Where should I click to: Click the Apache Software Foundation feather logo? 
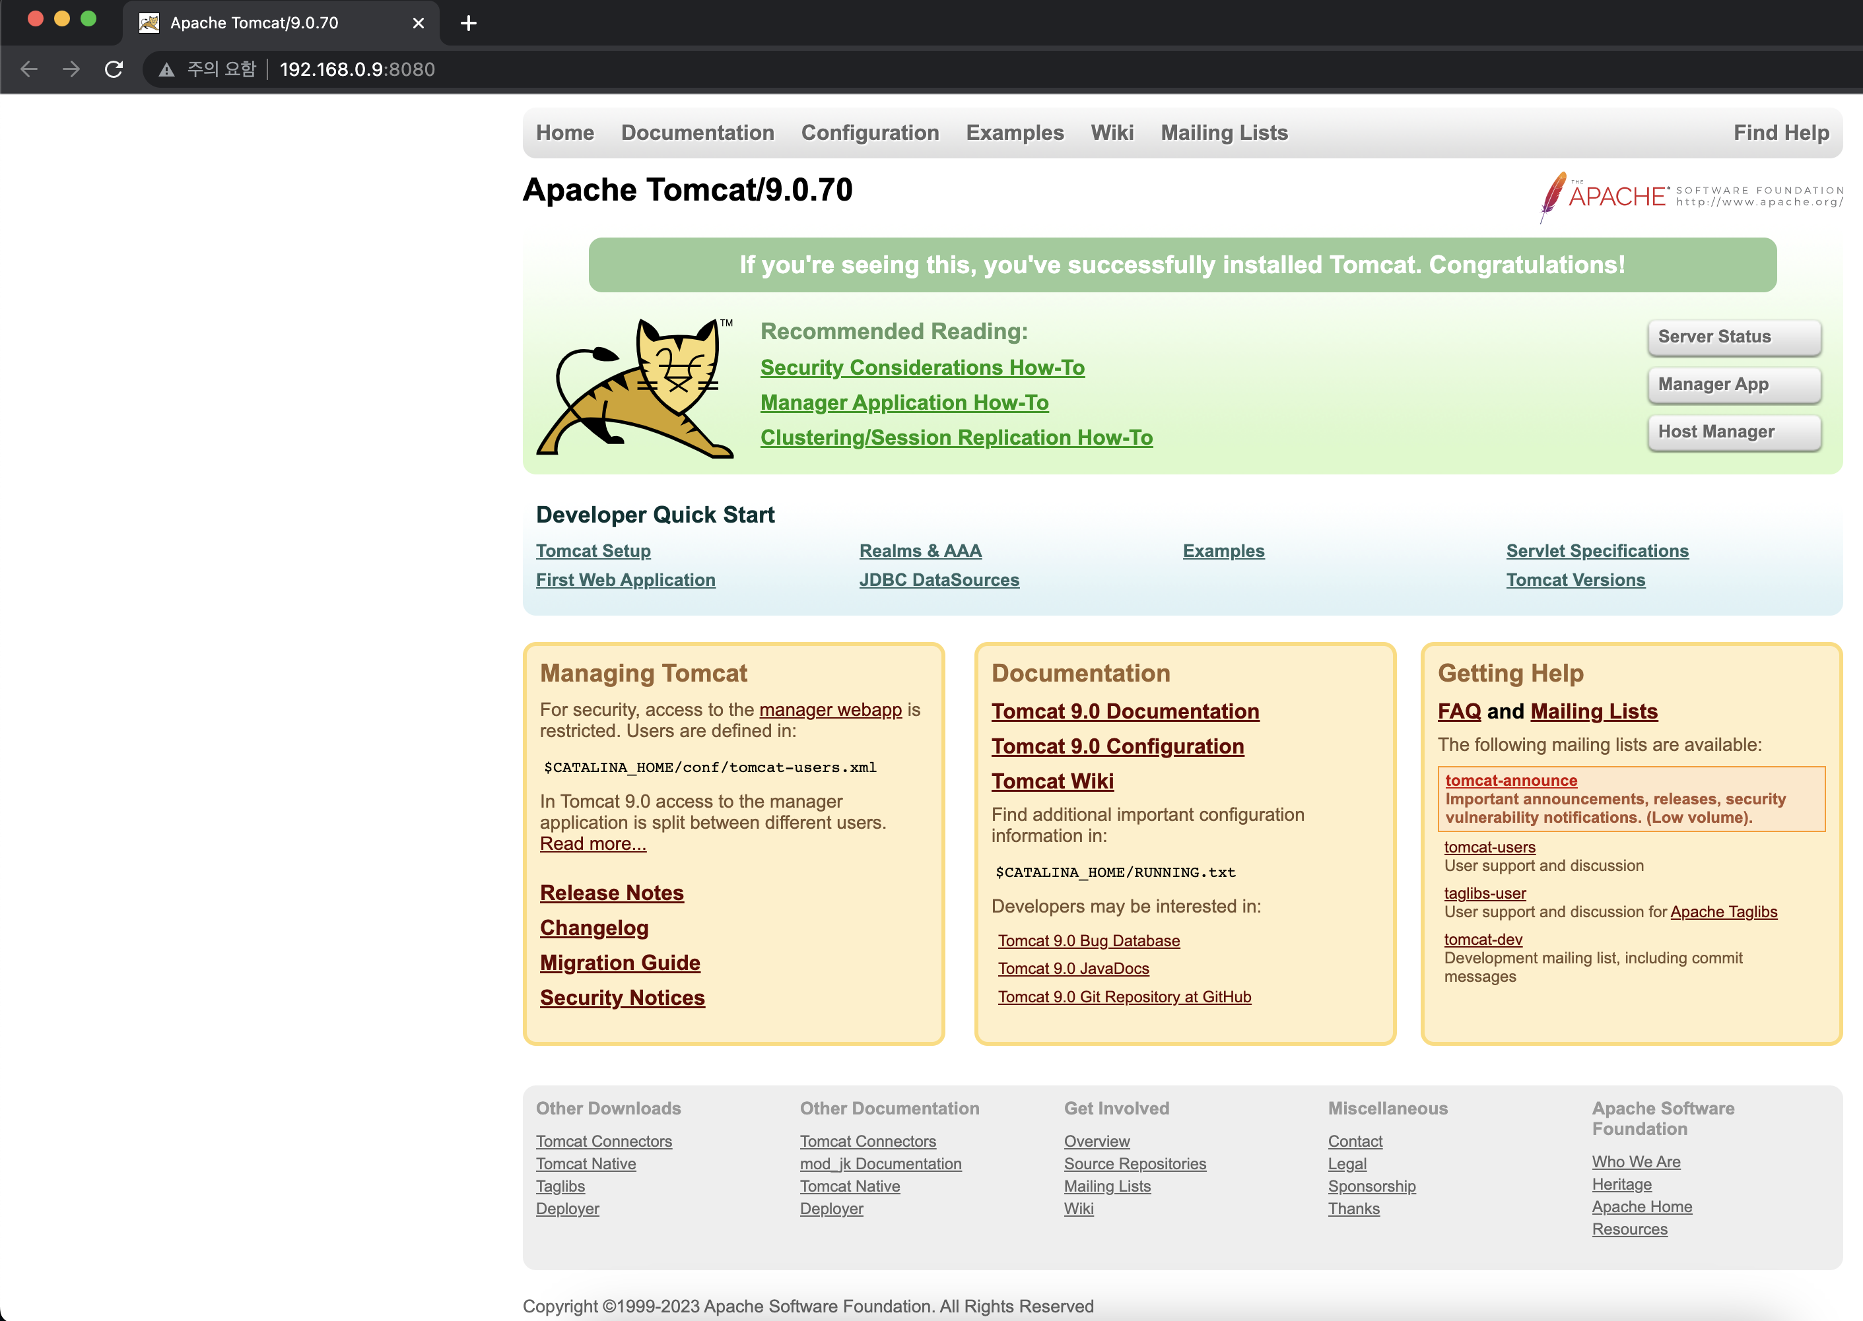pyautogui.click(x=1553, y=195)
